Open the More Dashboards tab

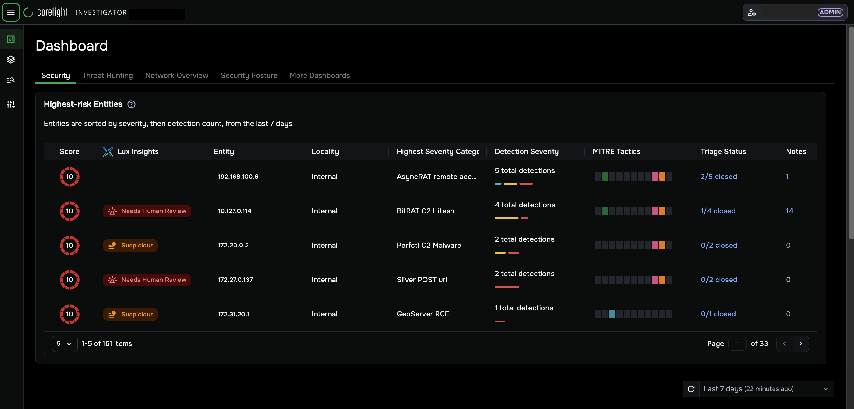pyautogui.click(x=319, y=76)
